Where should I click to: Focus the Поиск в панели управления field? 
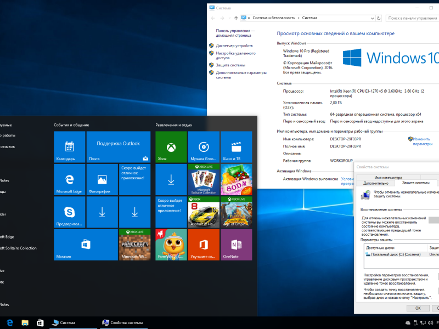[x=413, y=18]
